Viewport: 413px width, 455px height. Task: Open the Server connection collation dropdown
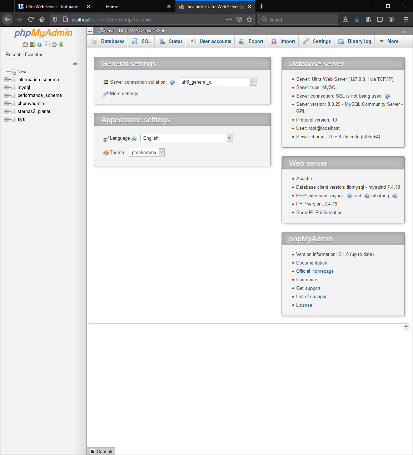point(218,82)
